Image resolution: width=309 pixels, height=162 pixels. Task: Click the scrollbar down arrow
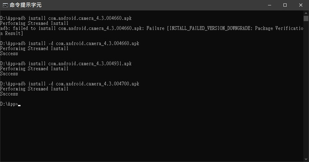tap(306, 159)
